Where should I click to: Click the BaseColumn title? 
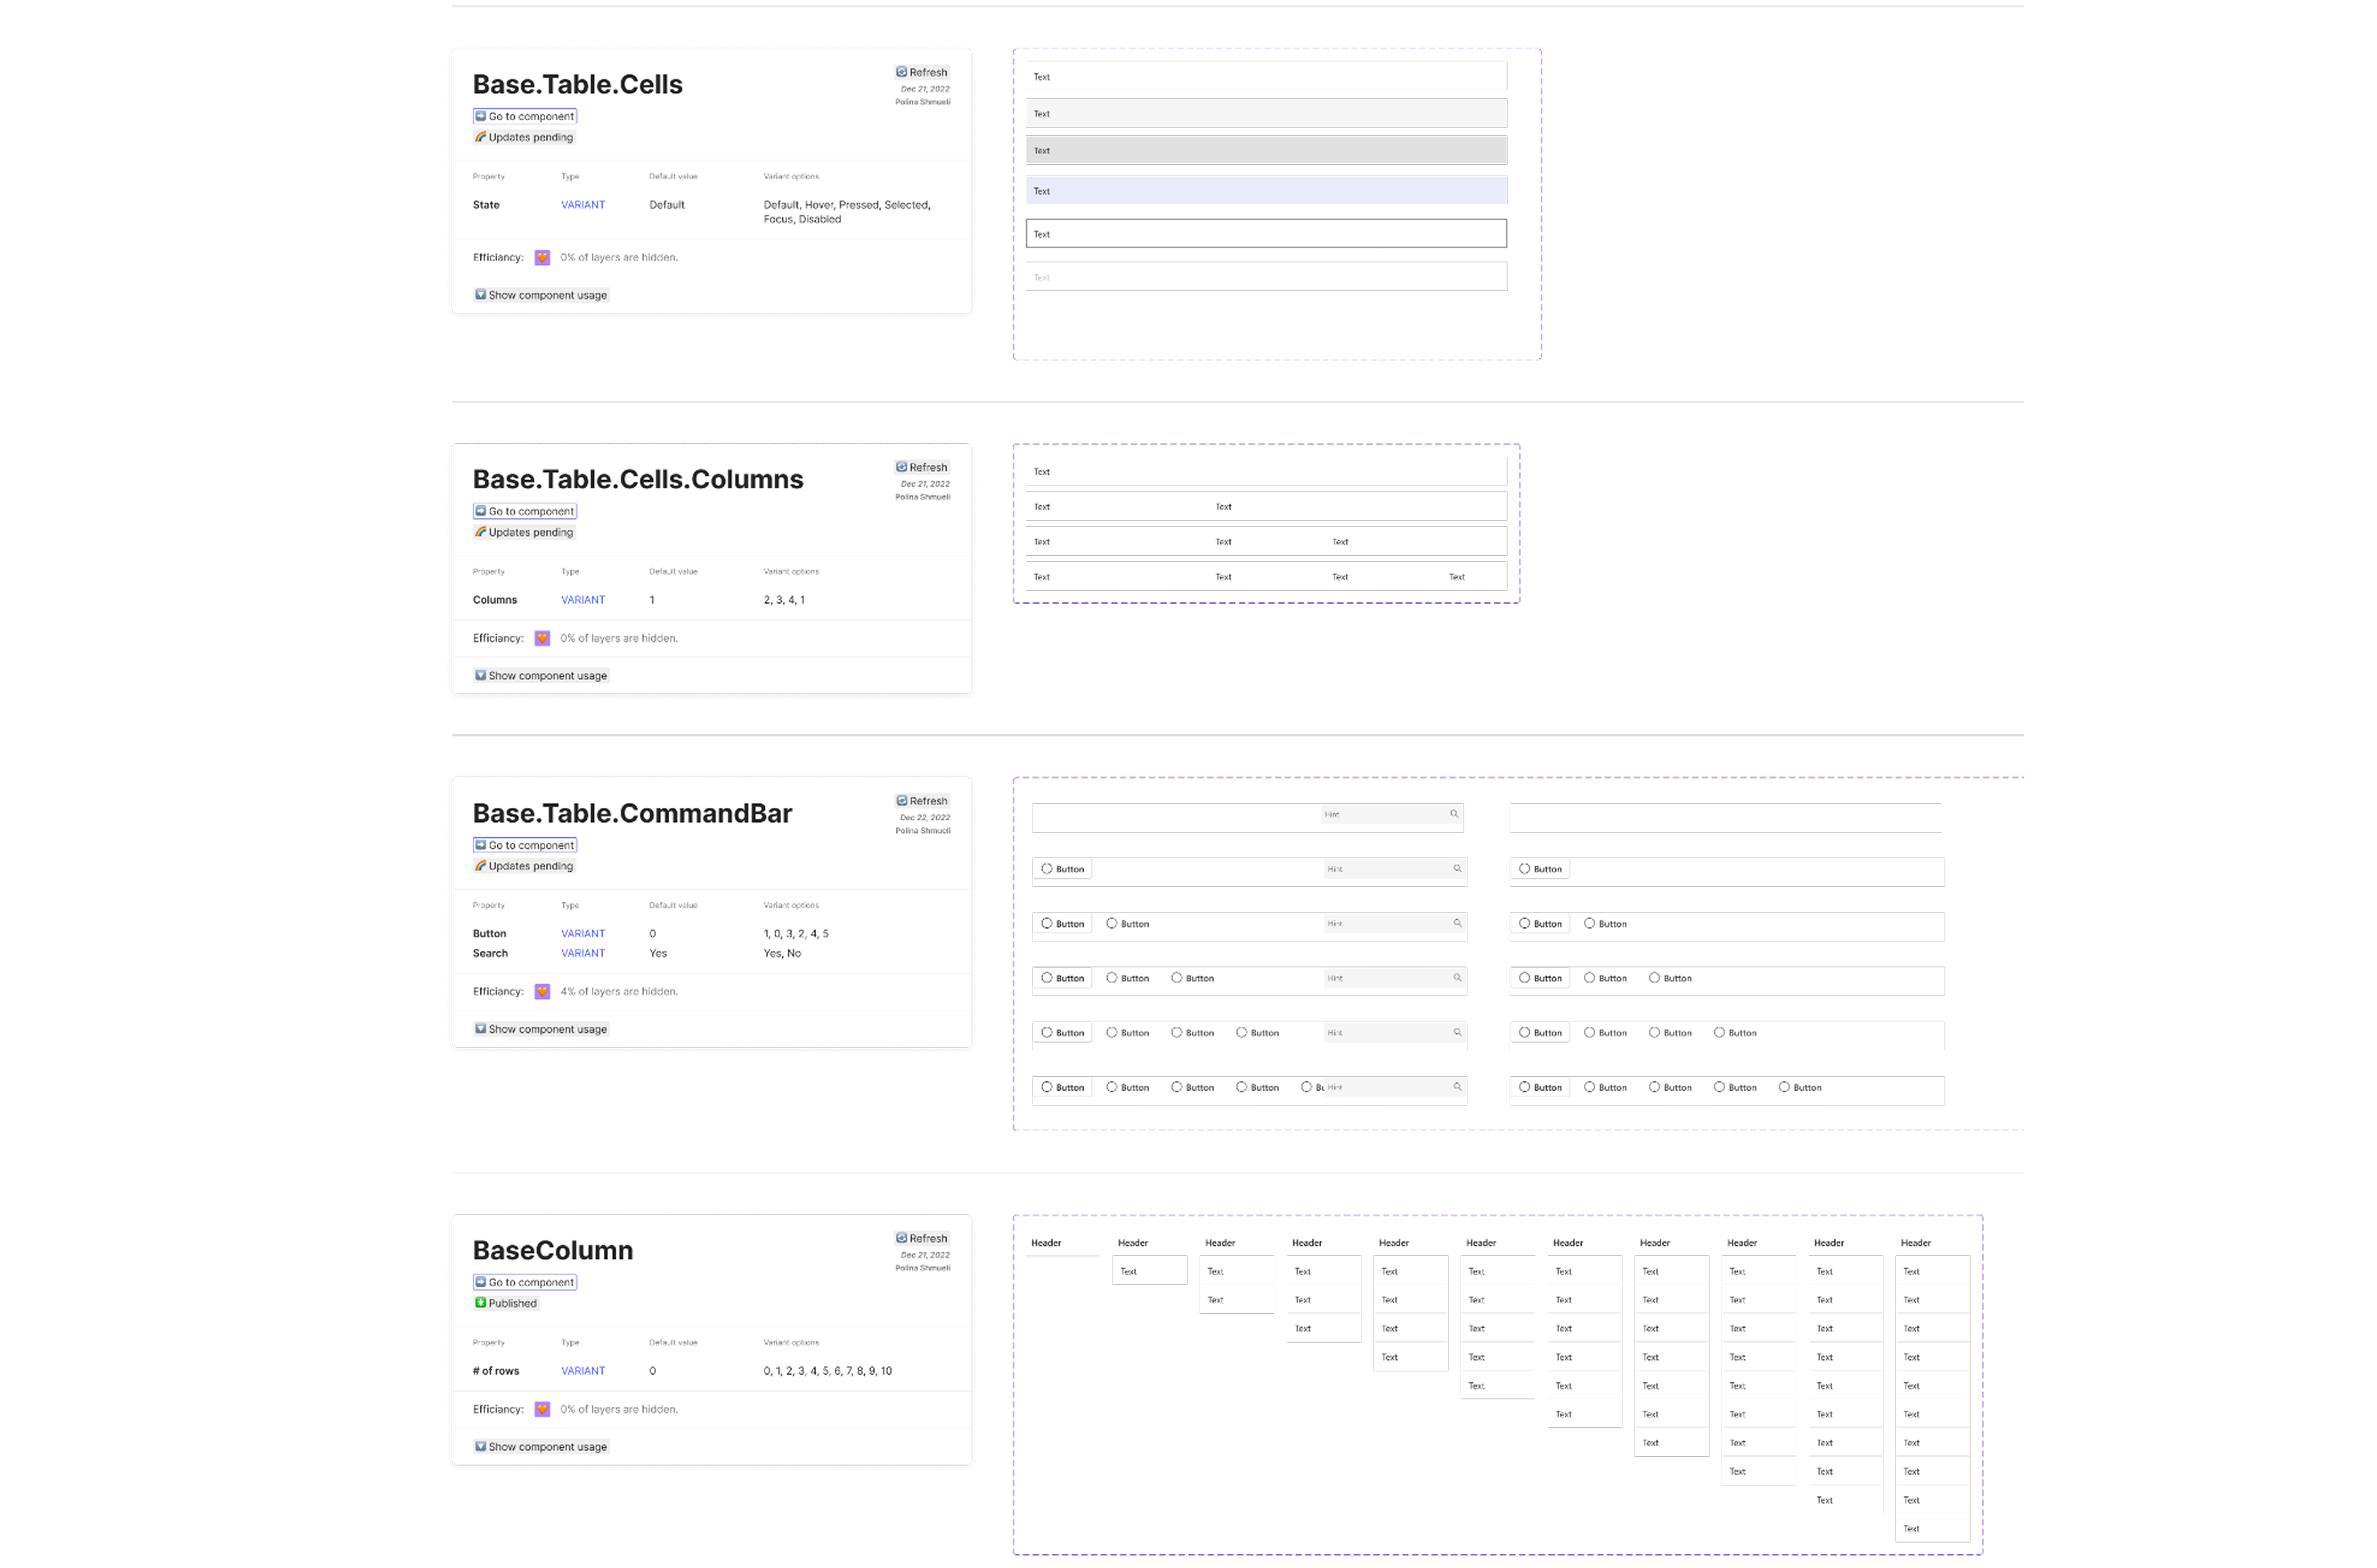tap(553, 1250)
